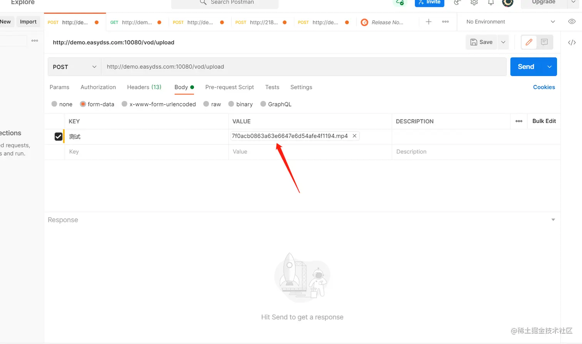Screen dimensions: 582x344
Task: Open code snippet panel icon
Action: (x=572, y=42)
